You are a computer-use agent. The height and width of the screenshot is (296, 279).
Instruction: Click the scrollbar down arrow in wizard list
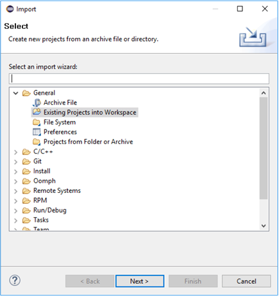pos(264,226)
